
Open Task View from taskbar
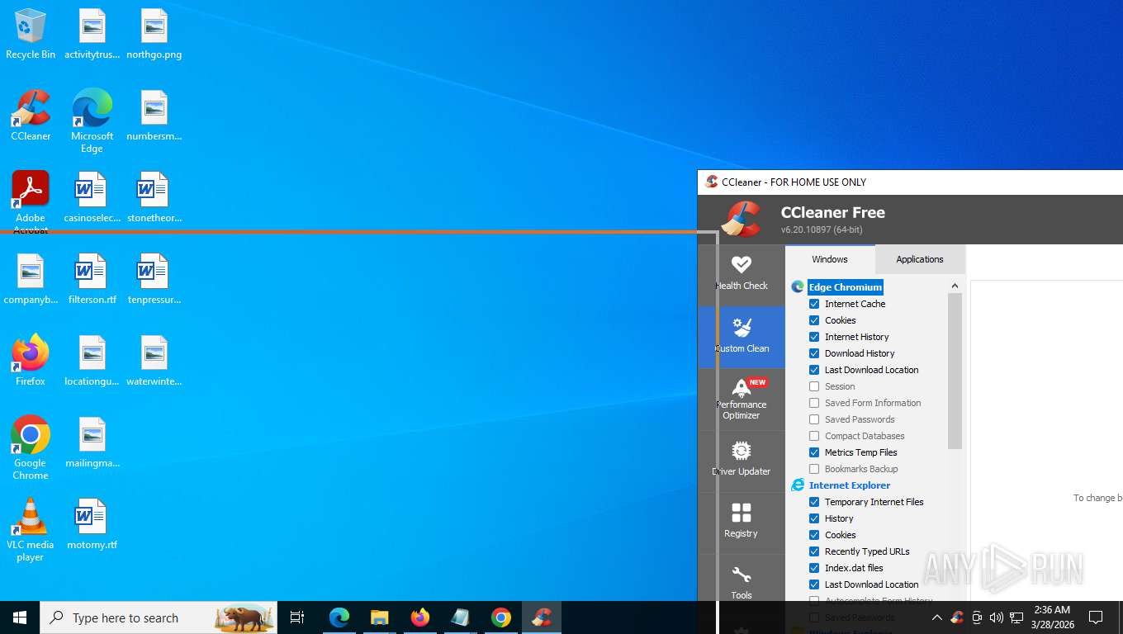click(297, 617)
